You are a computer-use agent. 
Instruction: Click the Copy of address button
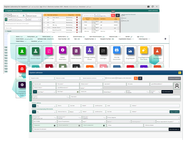pyautogui.click(x=174, y=112)
